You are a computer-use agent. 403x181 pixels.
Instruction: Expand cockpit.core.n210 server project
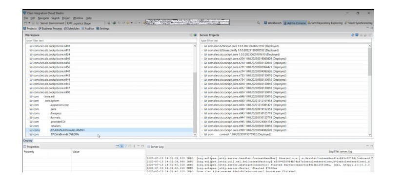click(x=202, y=63)
